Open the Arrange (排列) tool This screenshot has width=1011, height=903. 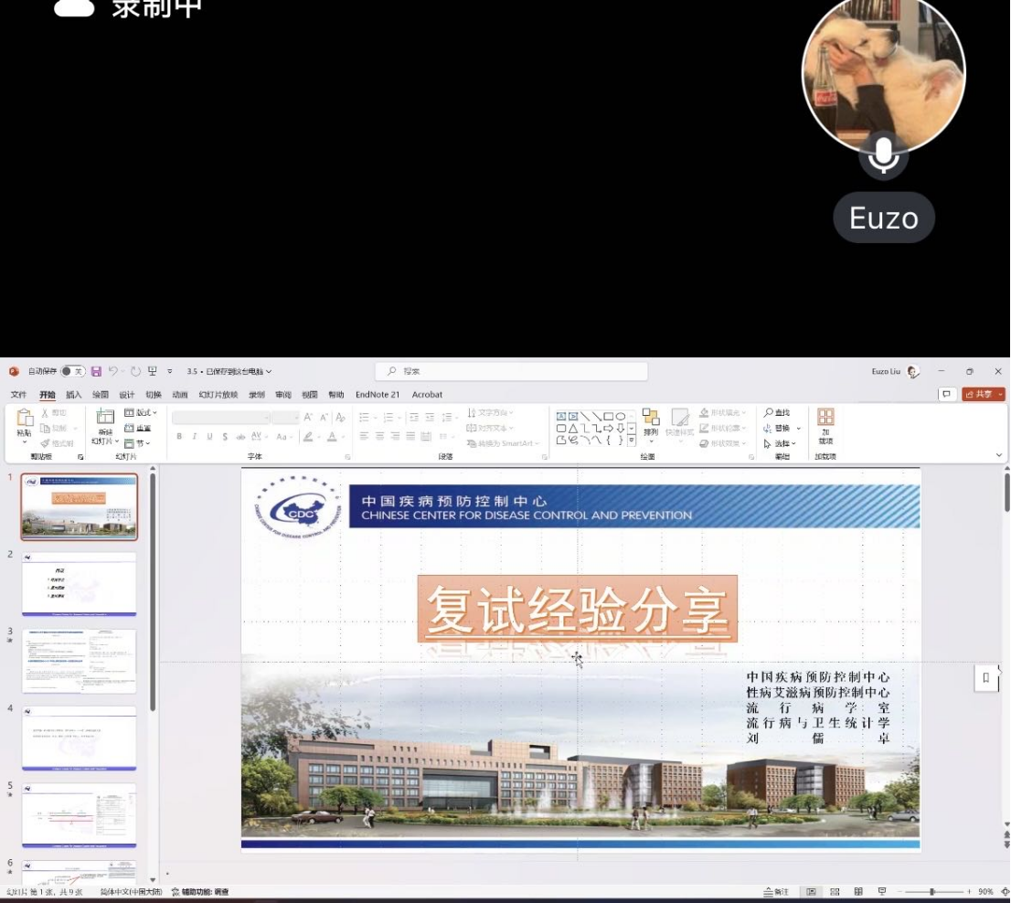[x=650, y=419]
